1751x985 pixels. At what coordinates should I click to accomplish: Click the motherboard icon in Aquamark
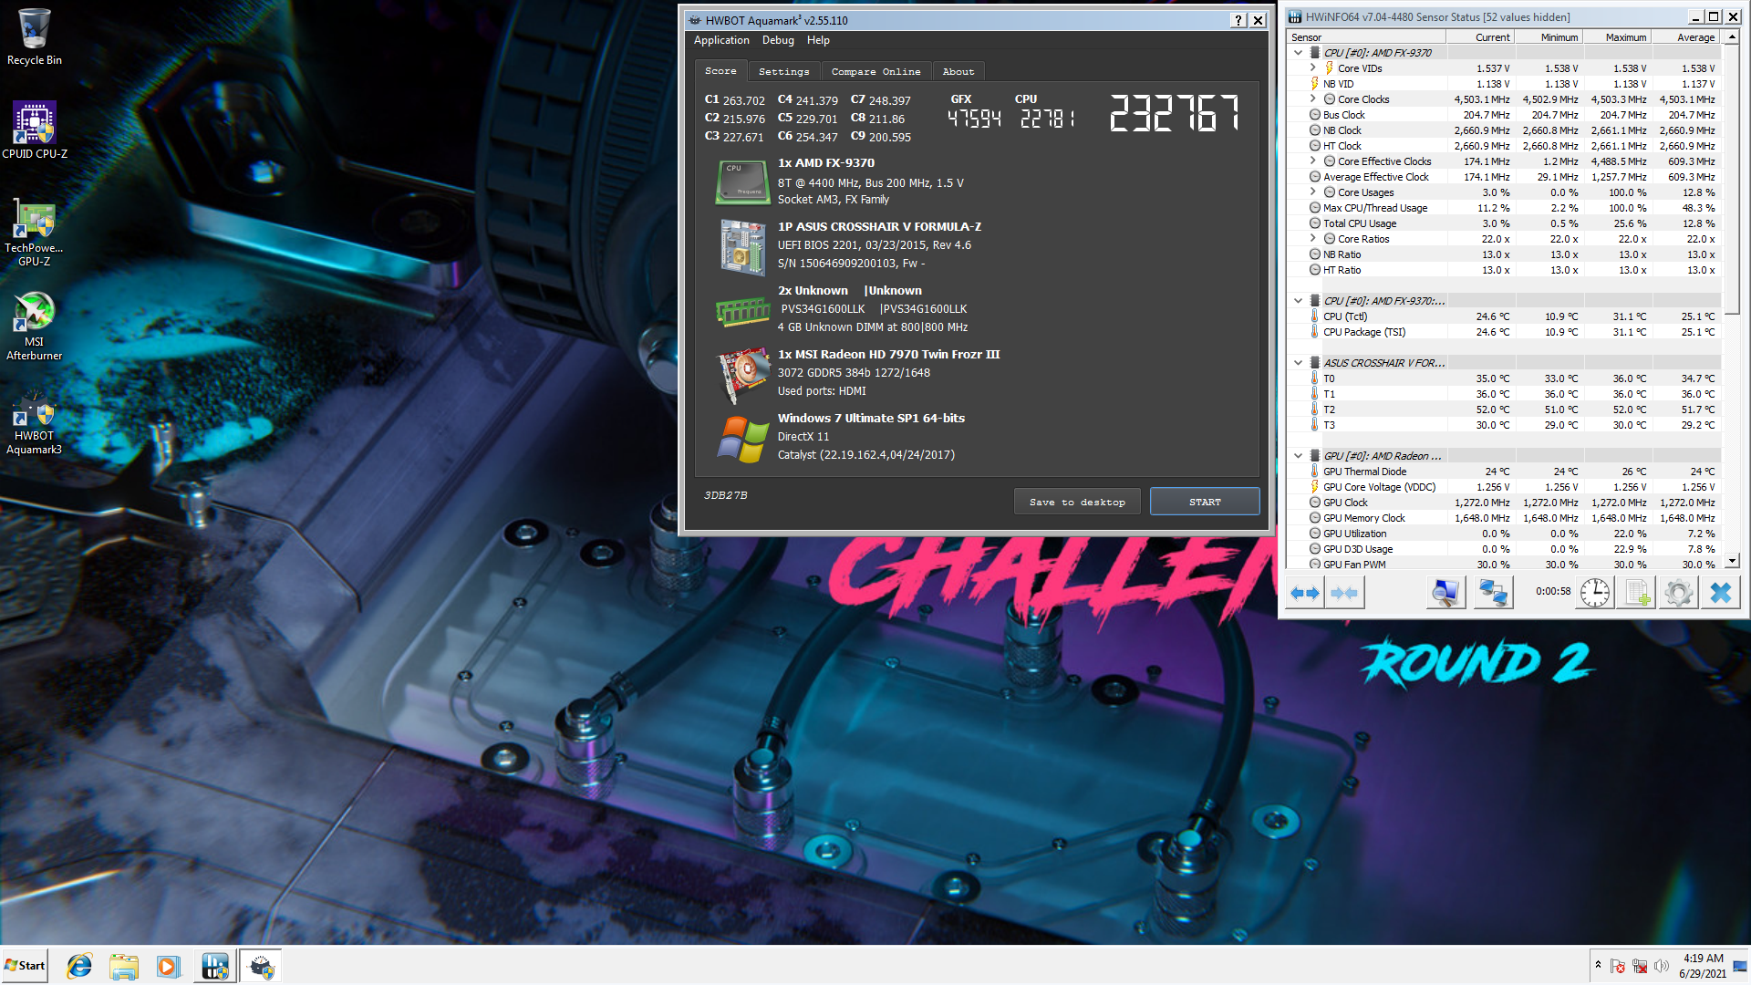pyautogui.click(x=743, y=246)
